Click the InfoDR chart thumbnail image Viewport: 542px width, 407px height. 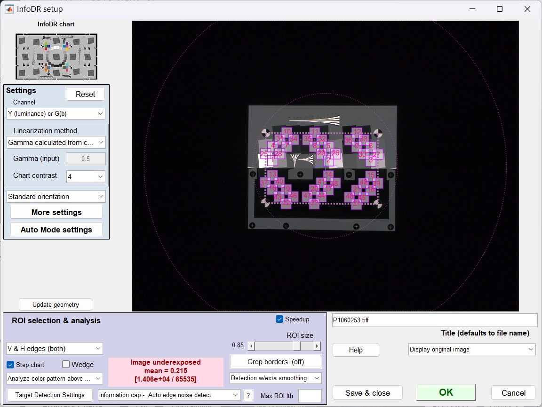point(56,56)
